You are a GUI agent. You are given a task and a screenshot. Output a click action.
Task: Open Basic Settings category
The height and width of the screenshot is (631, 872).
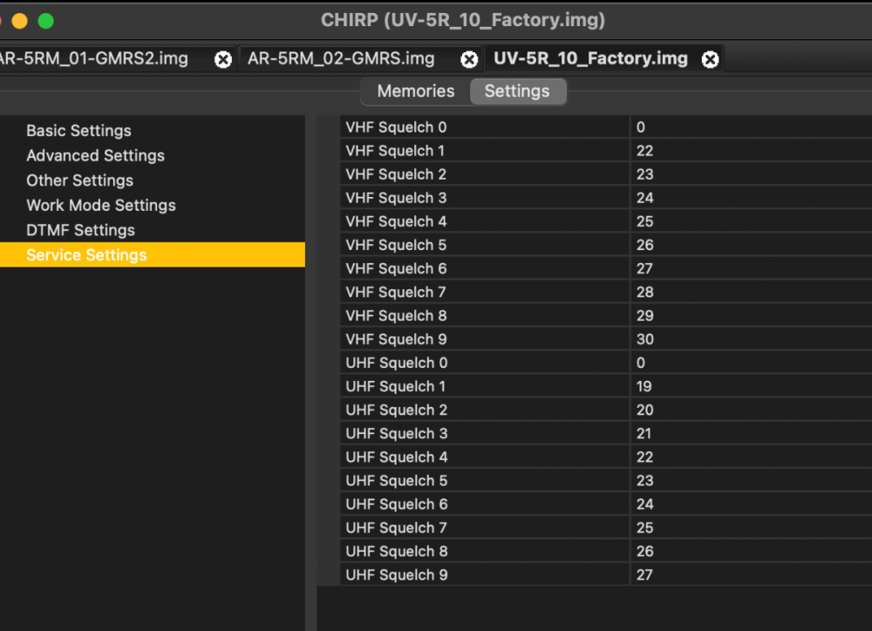78,131
